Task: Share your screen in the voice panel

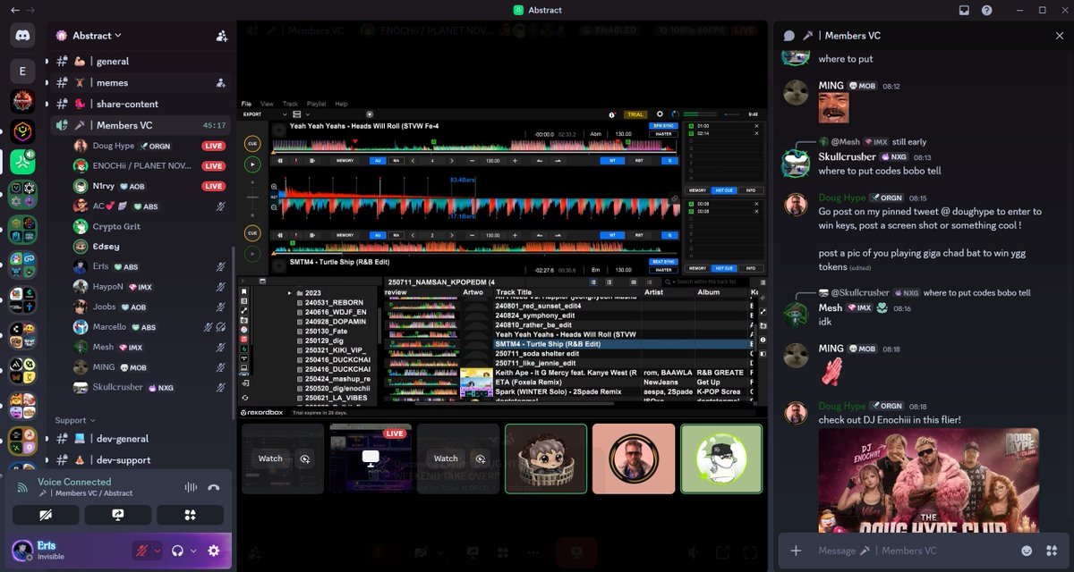Action: (117, 515)
